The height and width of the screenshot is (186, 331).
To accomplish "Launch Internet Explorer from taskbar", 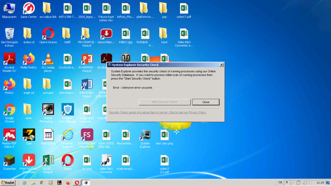I will click(x=25, y=183).
